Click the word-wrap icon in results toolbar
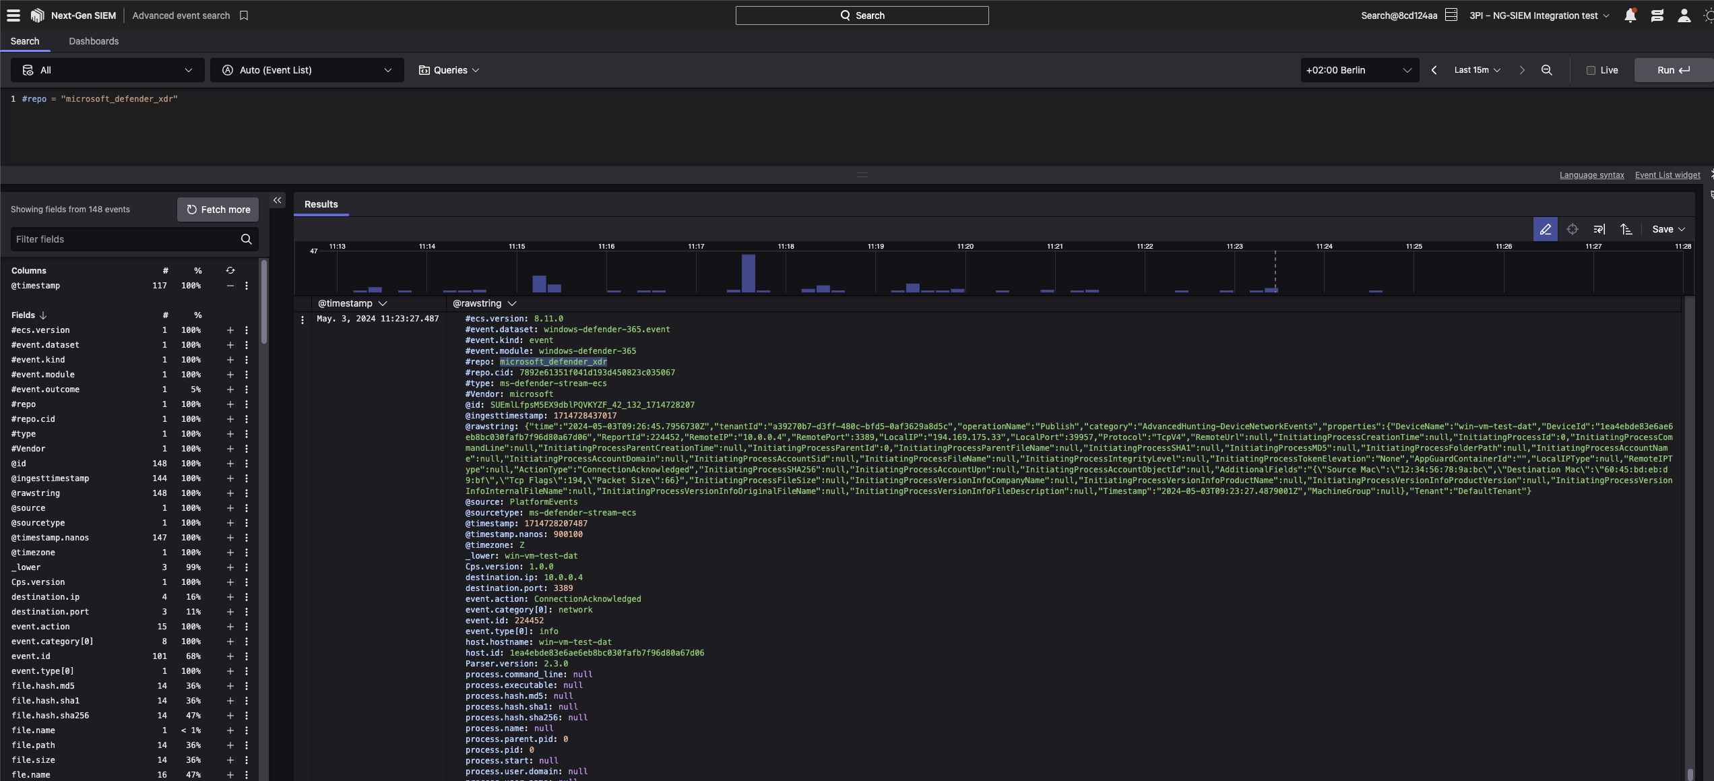 pos(1599,229)
